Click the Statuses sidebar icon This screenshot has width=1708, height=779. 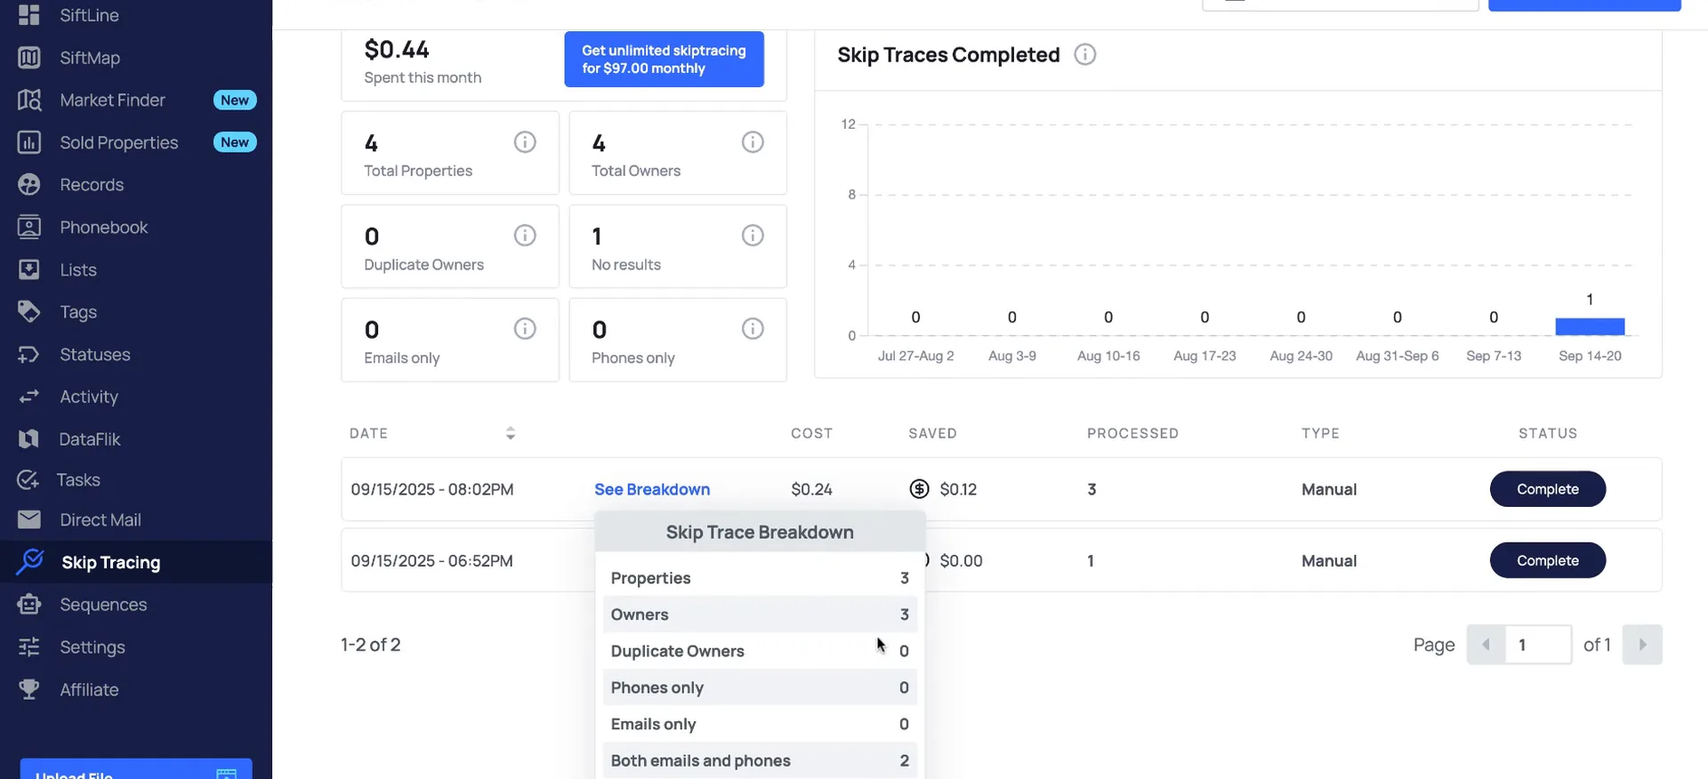pos(29,355)
